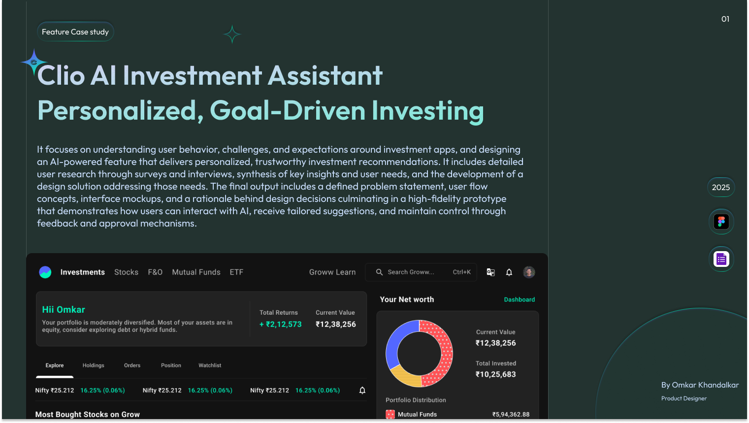Click the Clio sparkle logo near title
749x423 pixels.
34,62
